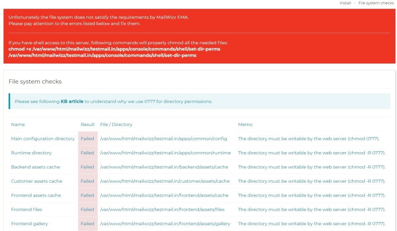
Task: Click the customer/assets/cache path
Action: tap(165, 181)
